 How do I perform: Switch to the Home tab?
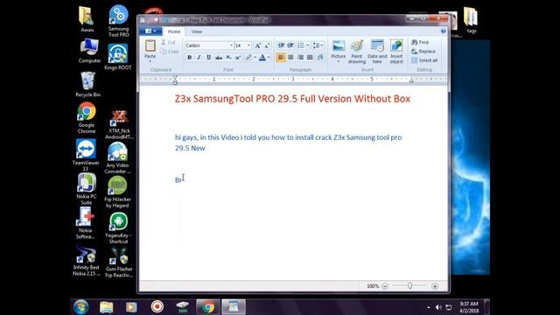coord(174,31)
